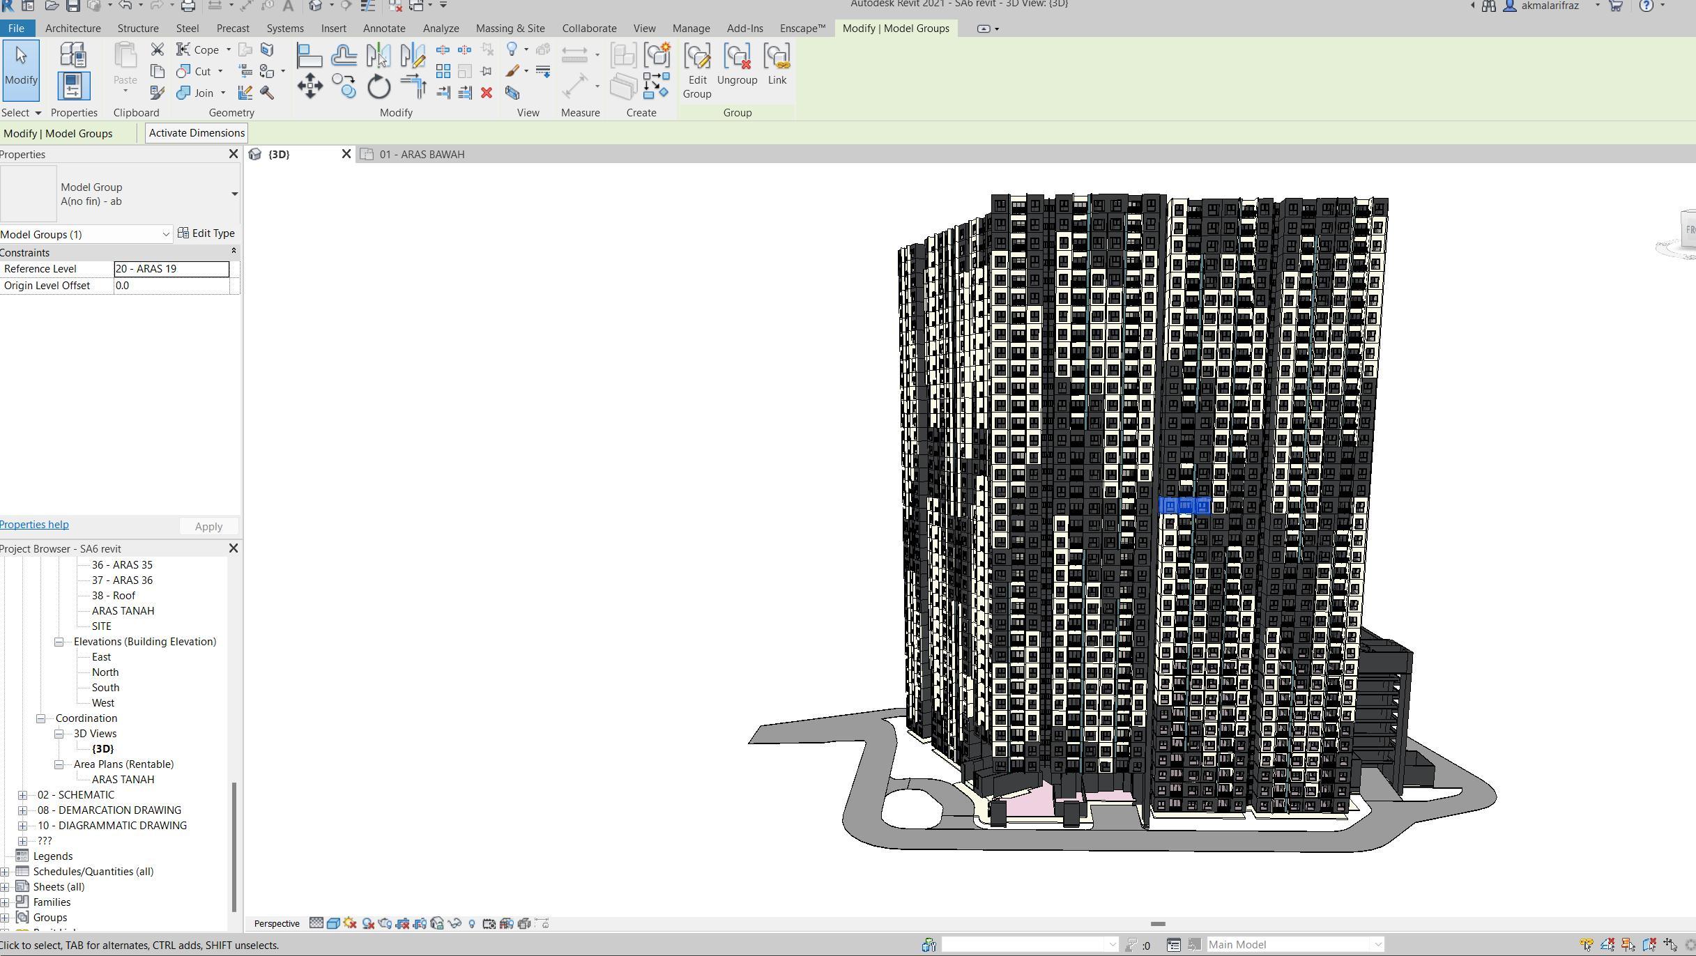Click the Copy tool icon

[x=344, y=86]
